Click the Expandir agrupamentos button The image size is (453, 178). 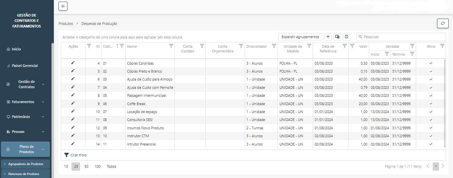pyautogui.click(x=300, y=37)
